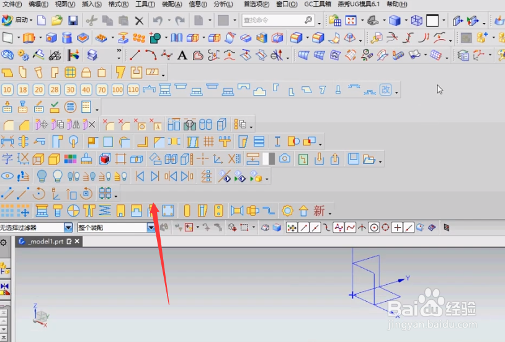Click the orange spring coil icon
Image resolution: width=505 pixels, height=342 pixels.
pos(105,211)
